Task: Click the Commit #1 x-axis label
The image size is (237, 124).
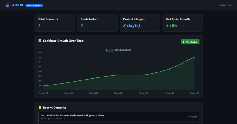Action: [x=43, y=93]
